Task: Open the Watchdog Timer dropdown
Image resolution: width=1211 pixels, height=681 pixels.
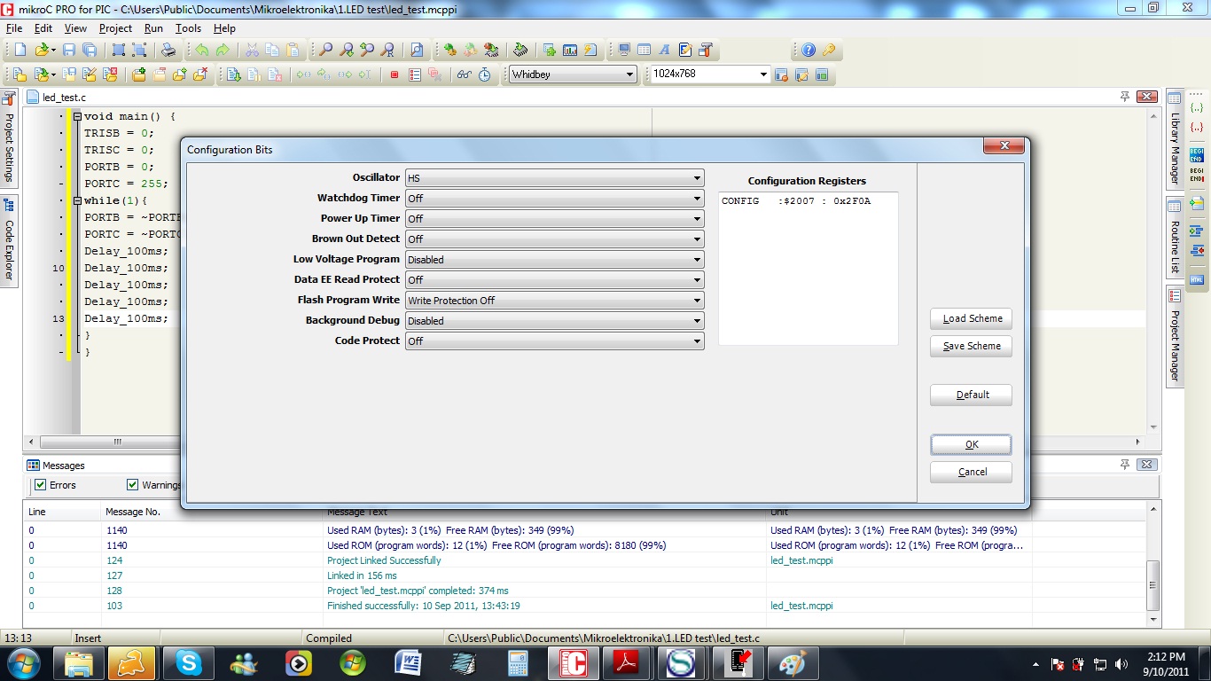Action: click(554, 199)
